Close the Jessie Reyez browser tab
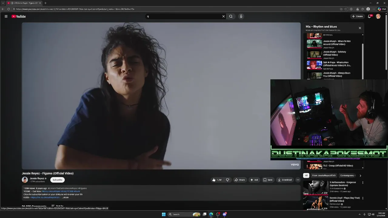The image size is (388, 218). pos(40,3)
